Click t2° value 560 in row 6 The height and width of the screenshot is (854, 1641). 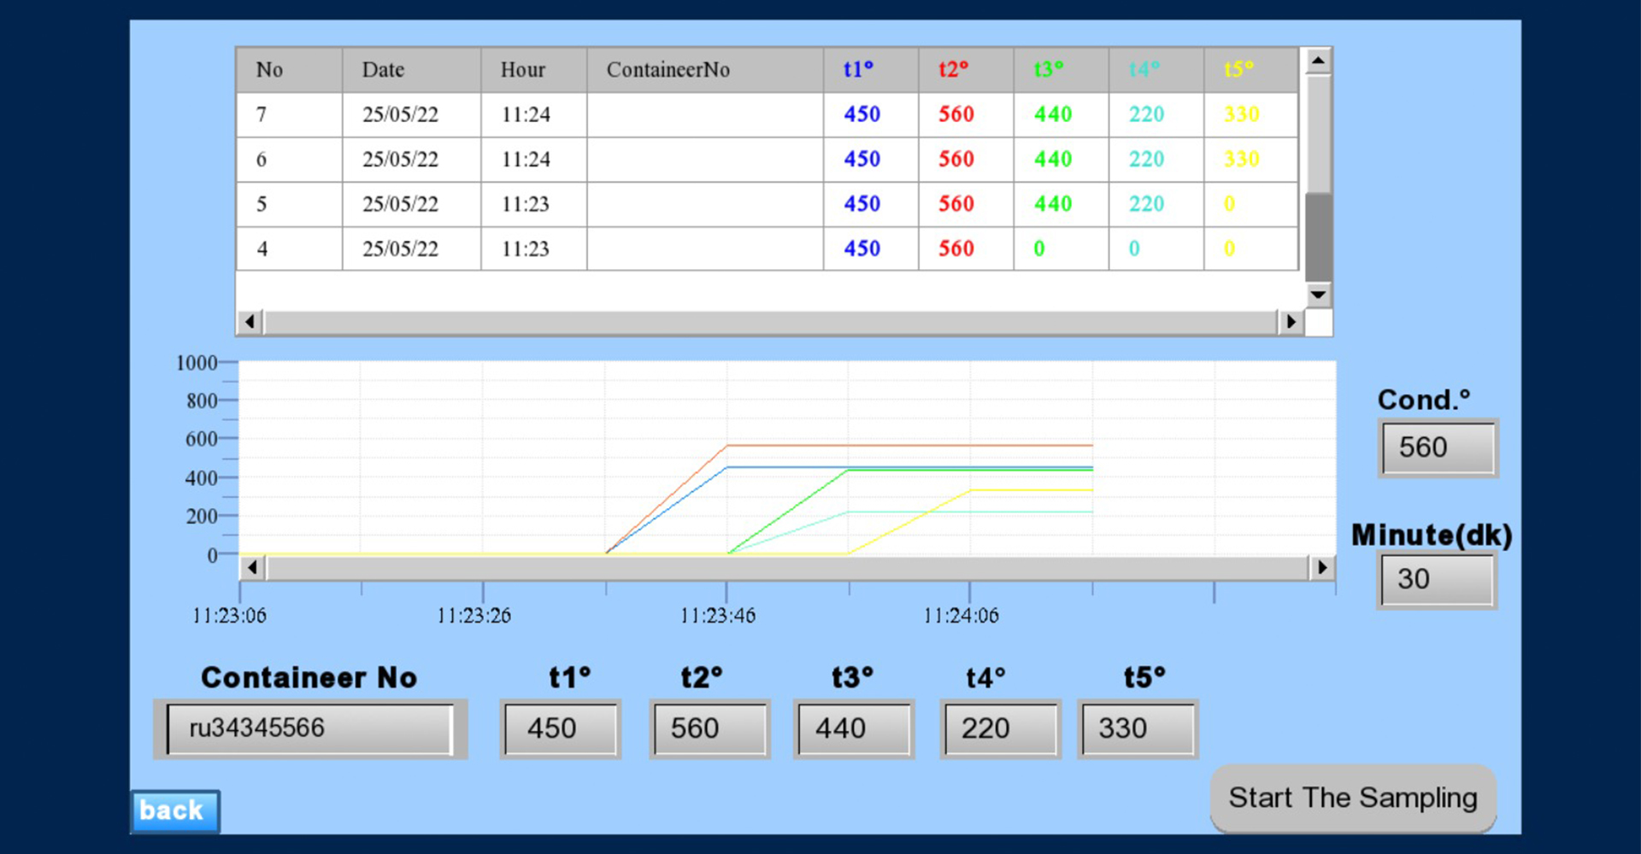[x=966, y=160]
